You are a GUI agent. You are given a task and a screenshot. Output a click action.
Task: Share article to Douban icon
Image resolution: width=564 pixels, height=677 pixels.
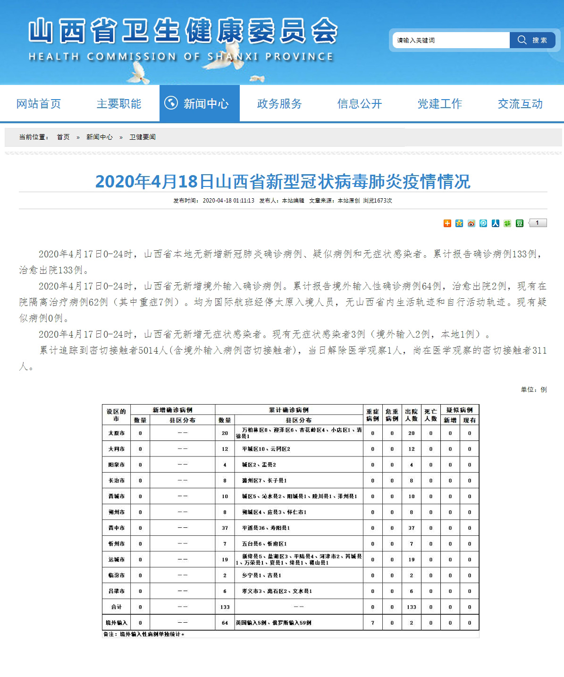click(520, 223)
